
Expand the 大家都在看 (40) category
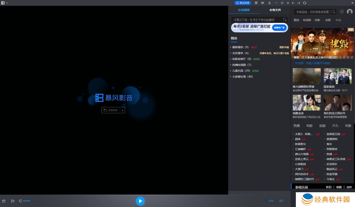(x=242, y=77)
